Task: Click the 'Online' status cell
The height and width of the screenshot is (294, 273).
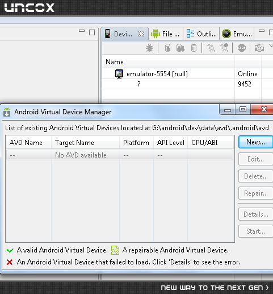Action: [x=247, y=74]
